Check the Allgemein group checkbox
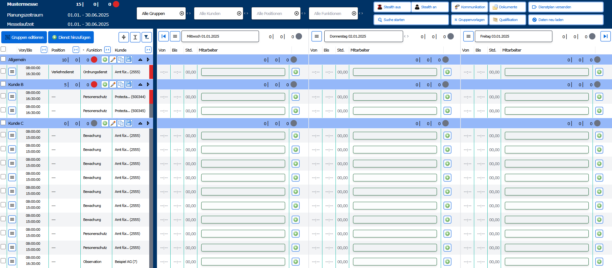The width and height of the screenshot is (612, 268). pos(4,59)
